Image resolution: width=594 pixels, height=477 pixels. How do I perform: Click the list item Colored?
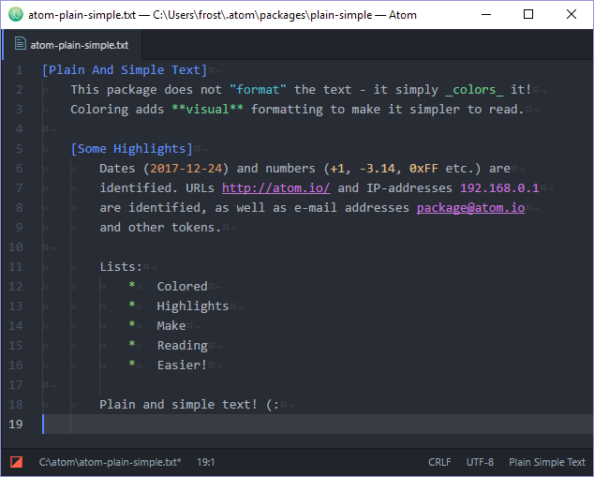(182, 287)
